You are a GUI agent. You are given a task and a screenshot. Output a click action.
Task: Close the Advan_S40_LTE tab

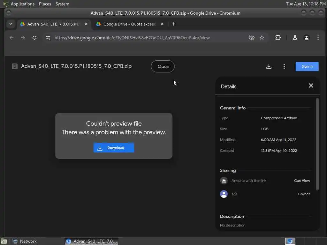[86, 24]
